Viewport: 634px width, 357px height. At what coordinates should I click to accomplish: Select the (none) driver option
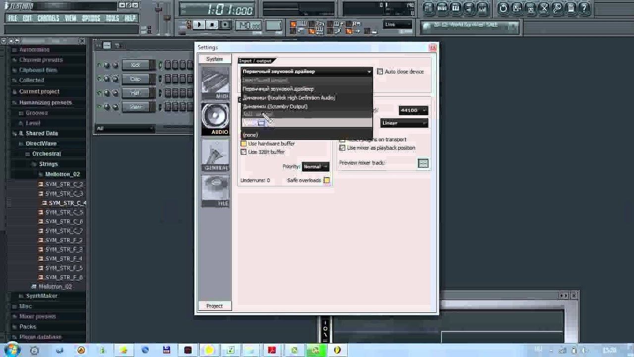click(x=307, y=135)
